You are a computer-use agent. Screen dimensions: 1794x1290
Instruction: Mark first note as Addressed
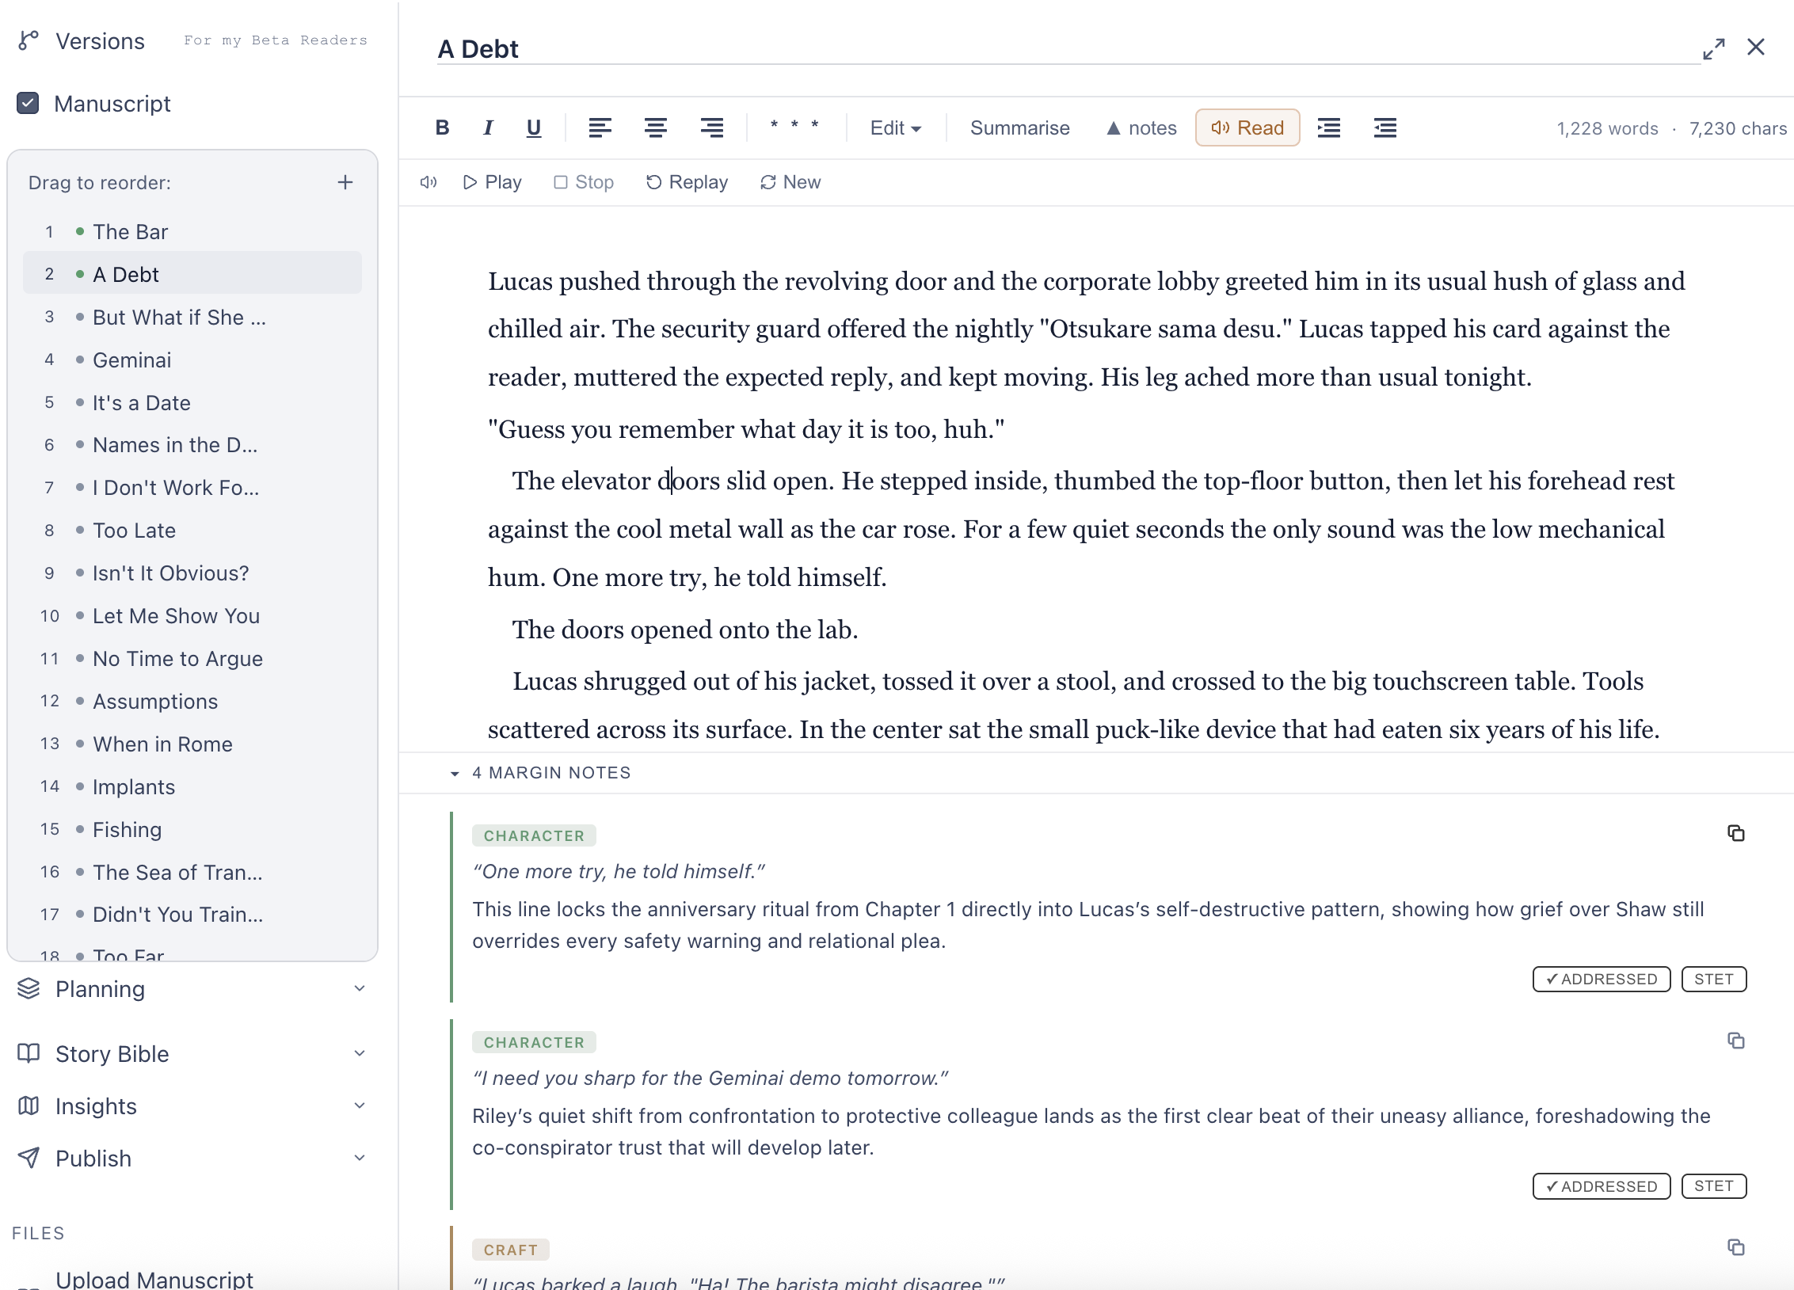point(1601,979)
